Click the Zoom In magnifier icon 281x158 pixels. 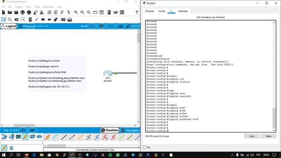[76, 12]
